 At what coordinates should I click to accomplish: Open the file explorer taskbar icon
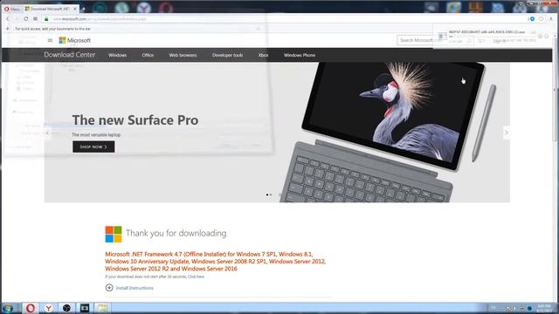coord(102,308)
